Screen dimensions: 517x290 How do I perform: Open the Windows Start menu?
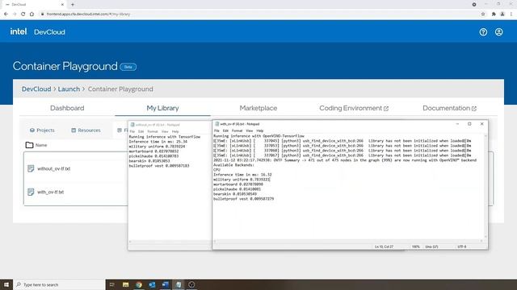(6, 284)
